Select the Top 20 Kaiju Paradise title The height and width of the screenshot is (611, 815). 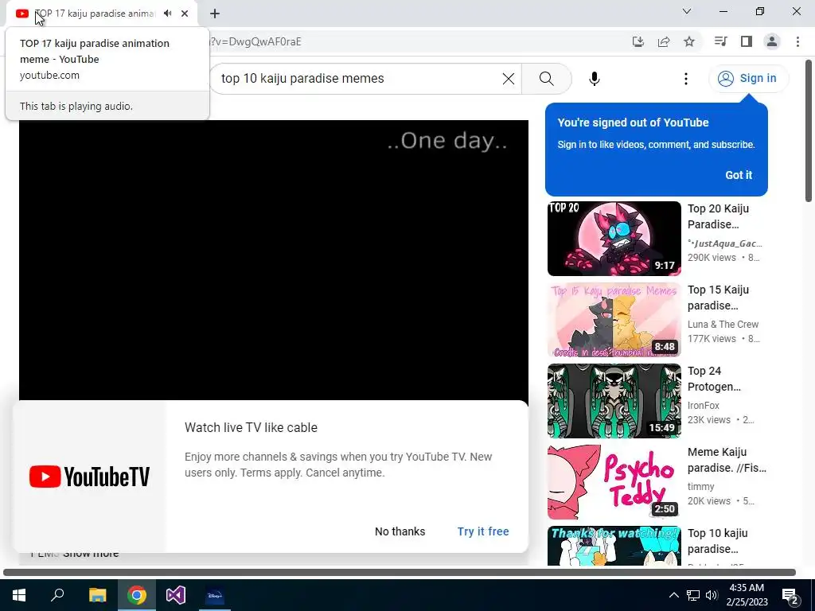click(x=719, y=216)
